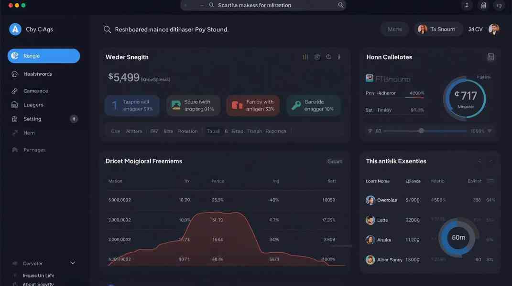Click the list filter icon next to Evislat
The image size is (512, 286).
[490, 181]
